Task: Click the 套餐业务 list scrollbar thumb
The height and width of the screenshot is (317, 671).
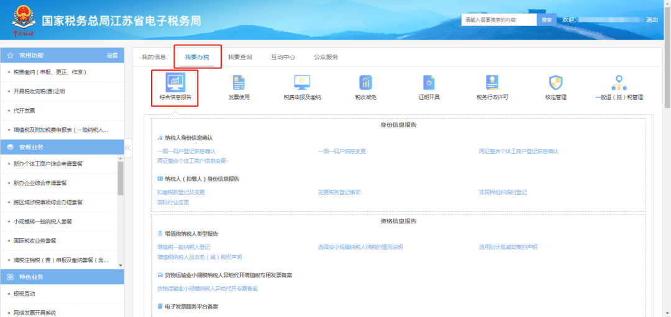Action: click(121, 178)
